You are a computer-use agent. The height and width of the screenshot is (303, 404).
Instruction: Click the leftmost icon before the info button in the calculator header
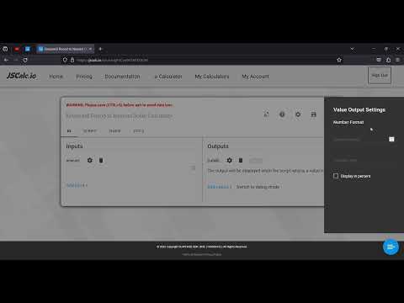pyautogui.click(x=266, y=114)
